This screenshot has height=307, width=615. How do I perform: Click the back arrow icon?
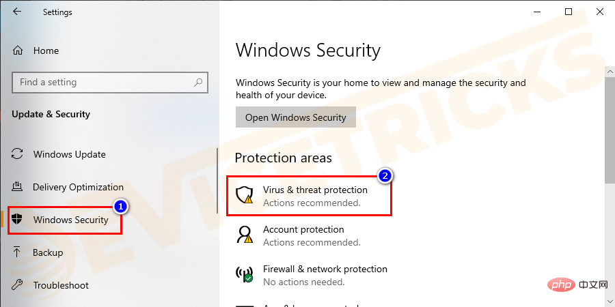pyautogui.click(x=16, y=12)
